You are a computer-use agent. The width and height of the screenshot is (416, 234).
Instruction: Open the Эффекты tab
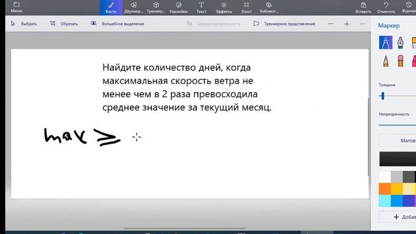coord(224,7)
